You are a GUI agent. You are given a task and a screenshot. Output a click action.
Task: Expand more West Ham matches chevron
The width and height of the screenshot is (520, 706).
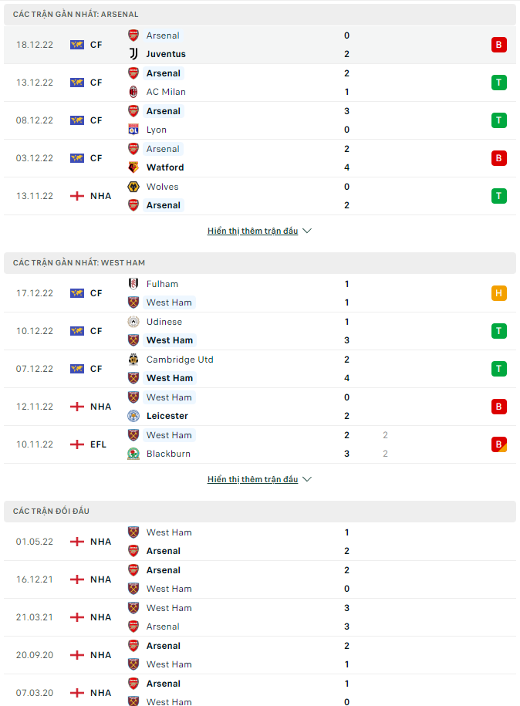click(x=307, y=479)
